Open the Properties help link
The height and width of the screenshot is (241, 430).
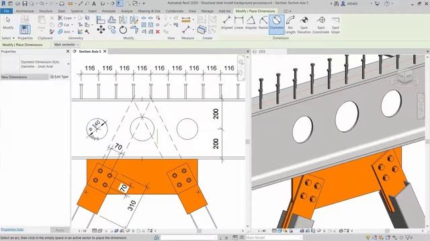point(12,229)
